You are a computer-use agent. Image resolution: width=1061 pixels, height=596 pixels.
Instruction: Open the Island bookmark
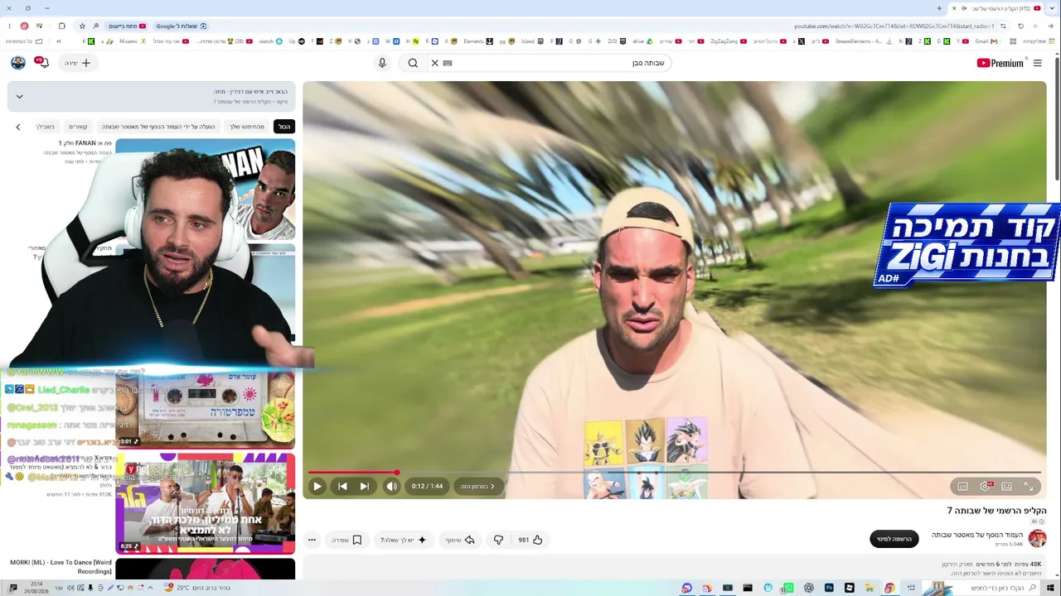click(x=532, y=41)
